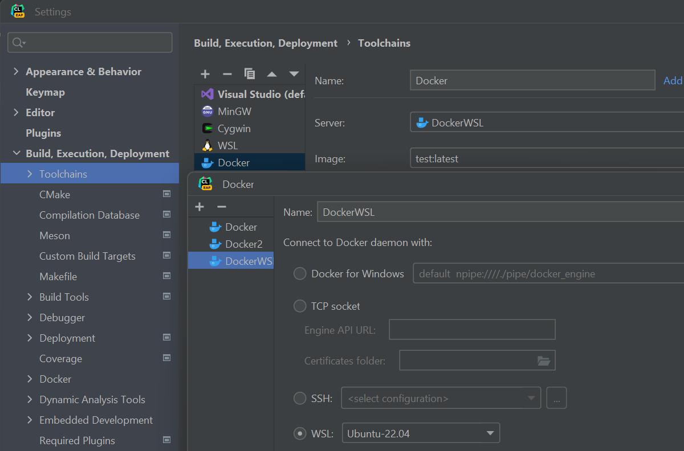684x451 pixels.
Task: Add Docker server with plus icon
Action: pos(199,207)
